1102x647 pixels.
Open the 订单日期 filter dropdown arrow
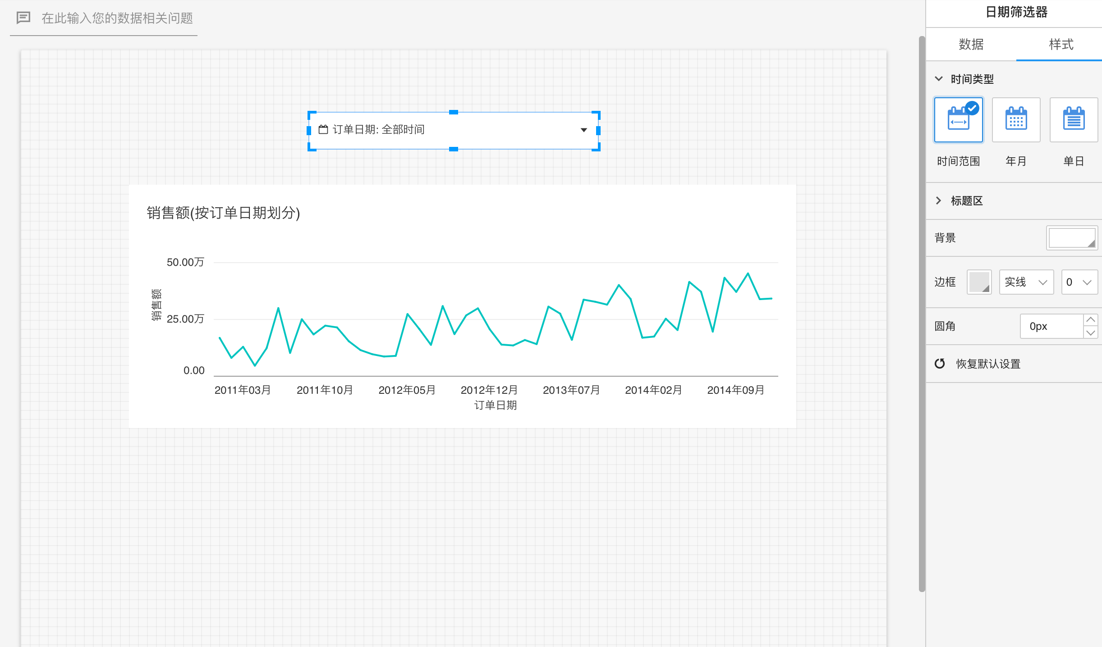pos(584,130)
